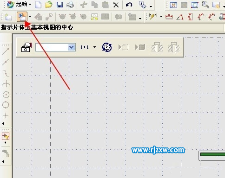The width and height of the screenshot is (225, 178).
Task: Delete selection with the X icon
Action: pyautogui.click(x=116, y=5)
